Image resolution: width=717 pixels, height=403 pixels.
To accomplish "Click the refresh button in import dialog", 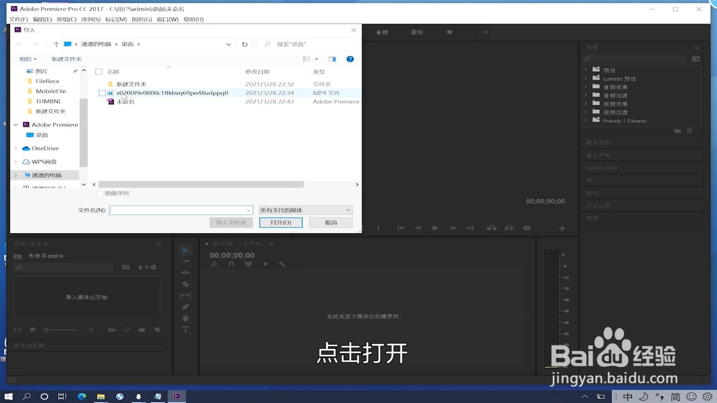I will coord(245,44).
